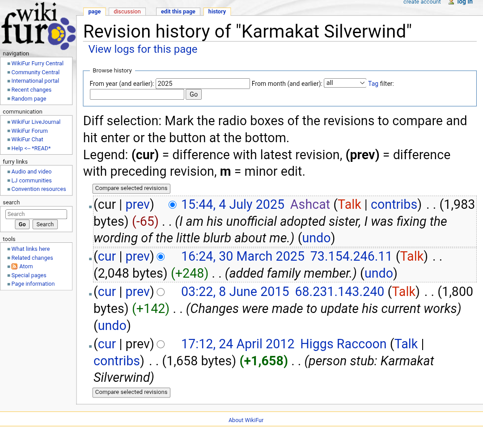Open Audio and video link
The width and height of the screenshot is (483, 427).
click(x=31, y=172)
